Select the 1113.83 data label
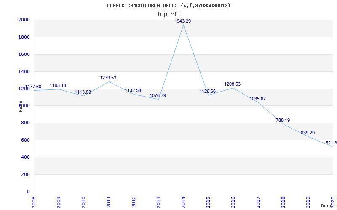The height and width of the screenshot is (210, 337). coord(83,92)
